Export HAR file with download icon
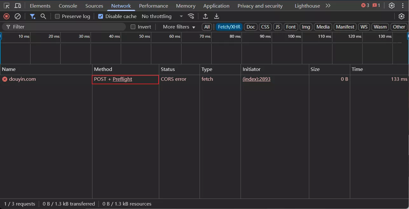409x209 pixels. (x=216, y=16)
